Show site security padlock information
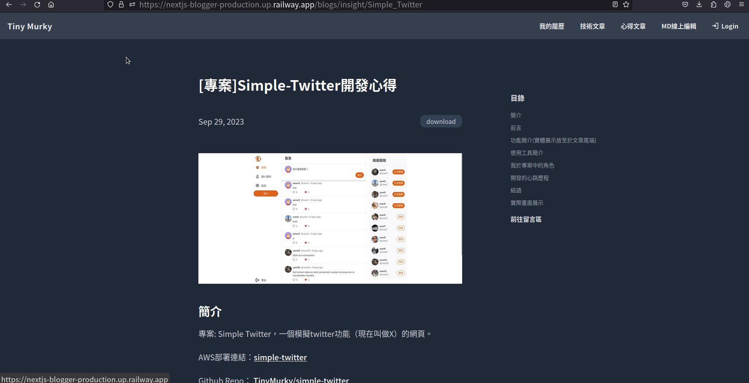This screenshot has width=749, height=383. (121, 5)
